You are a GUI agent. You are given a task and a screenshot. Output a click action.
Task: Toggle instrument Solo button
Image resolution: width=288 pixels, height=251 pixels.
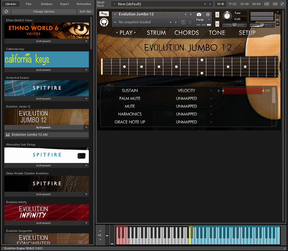click(x=217, y=15)
